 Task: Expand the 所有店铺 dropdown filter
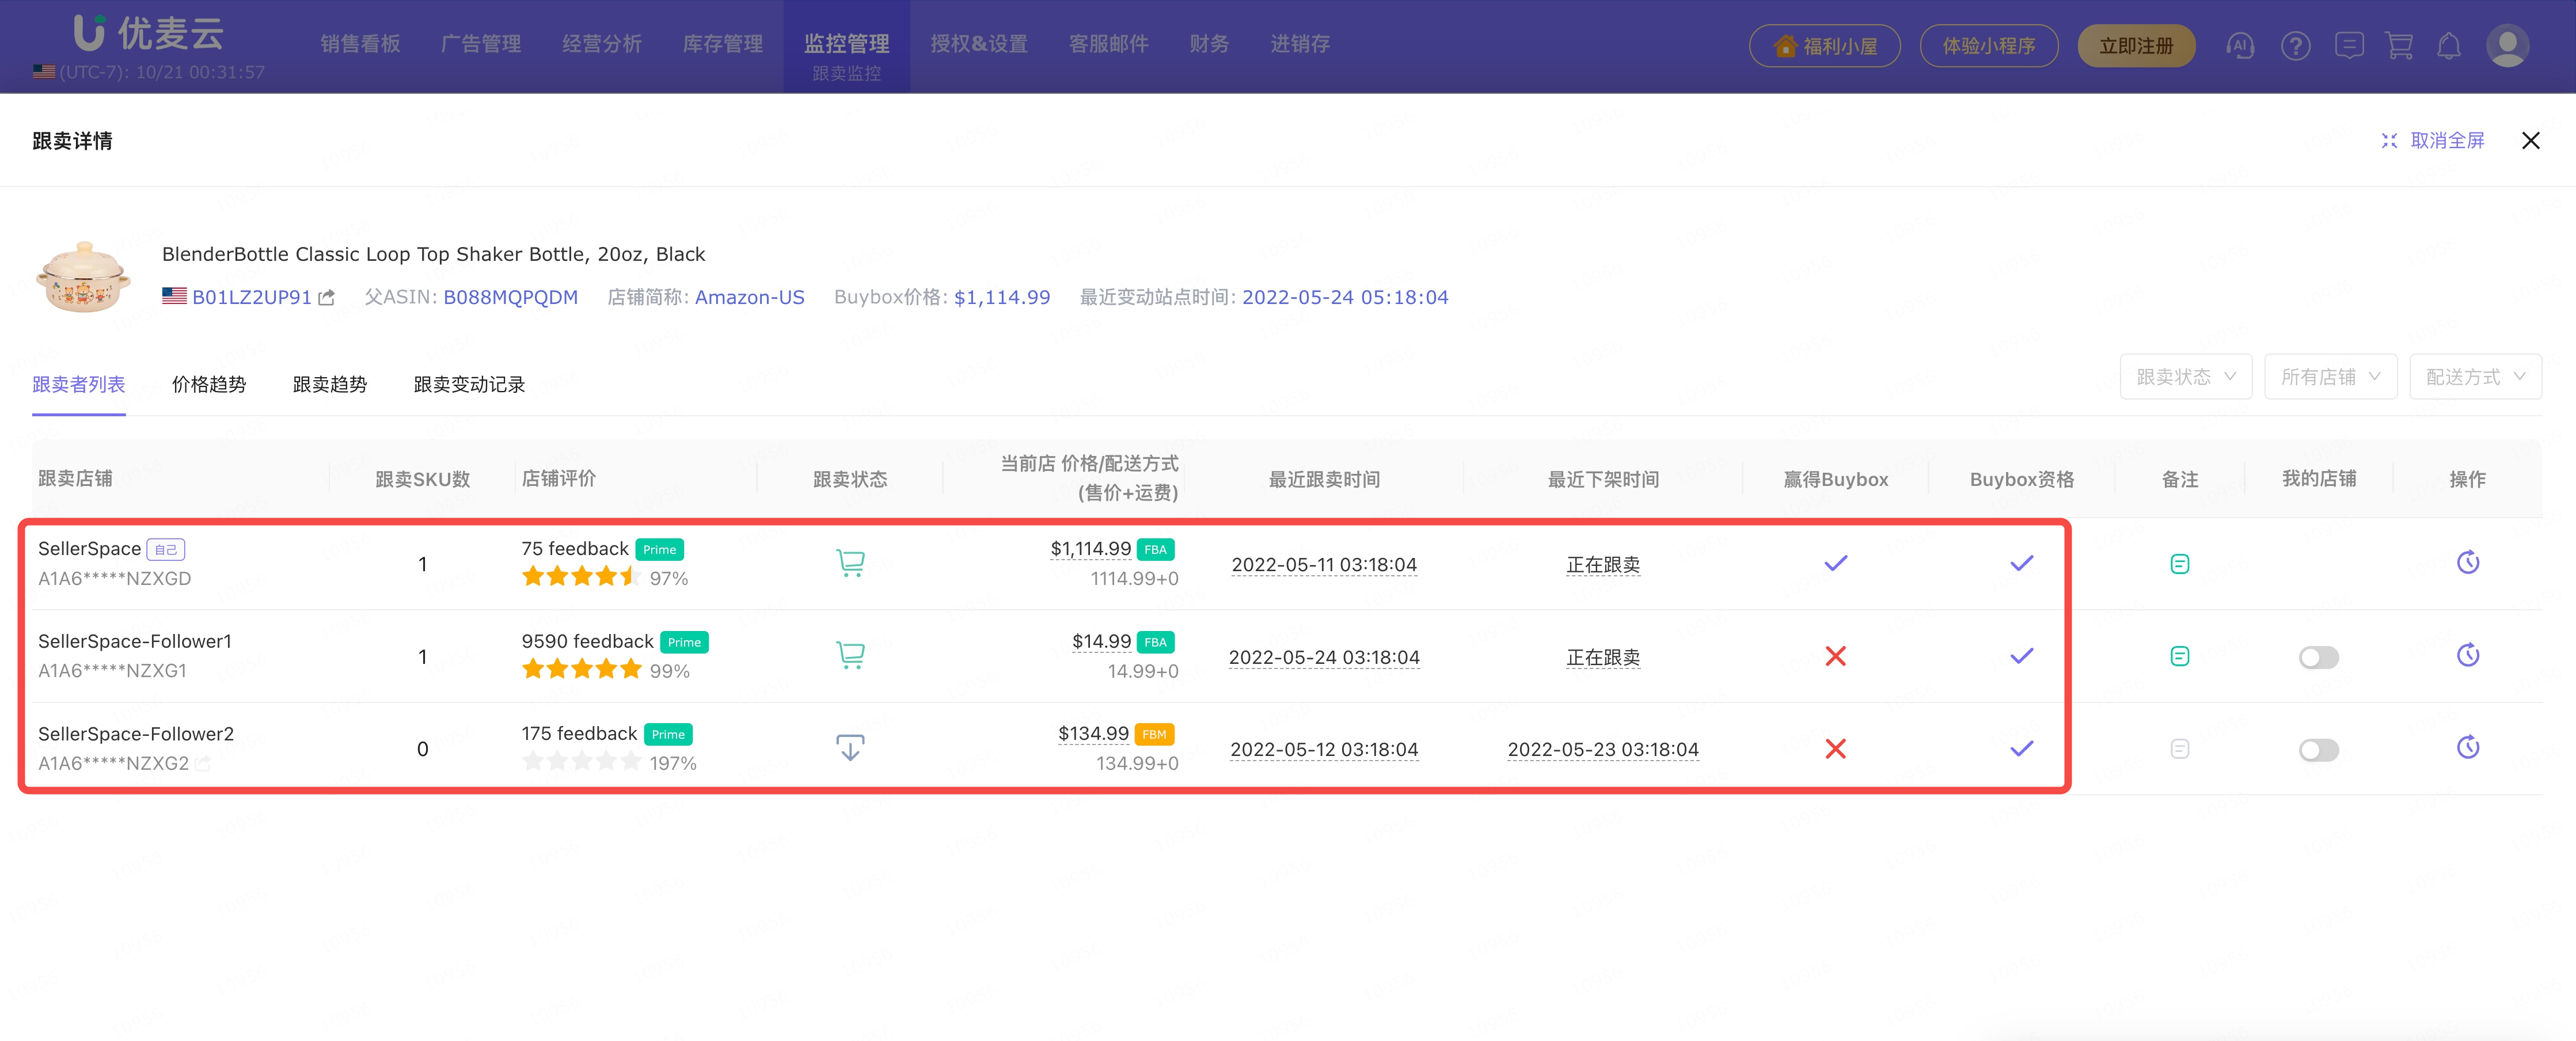2329,377
